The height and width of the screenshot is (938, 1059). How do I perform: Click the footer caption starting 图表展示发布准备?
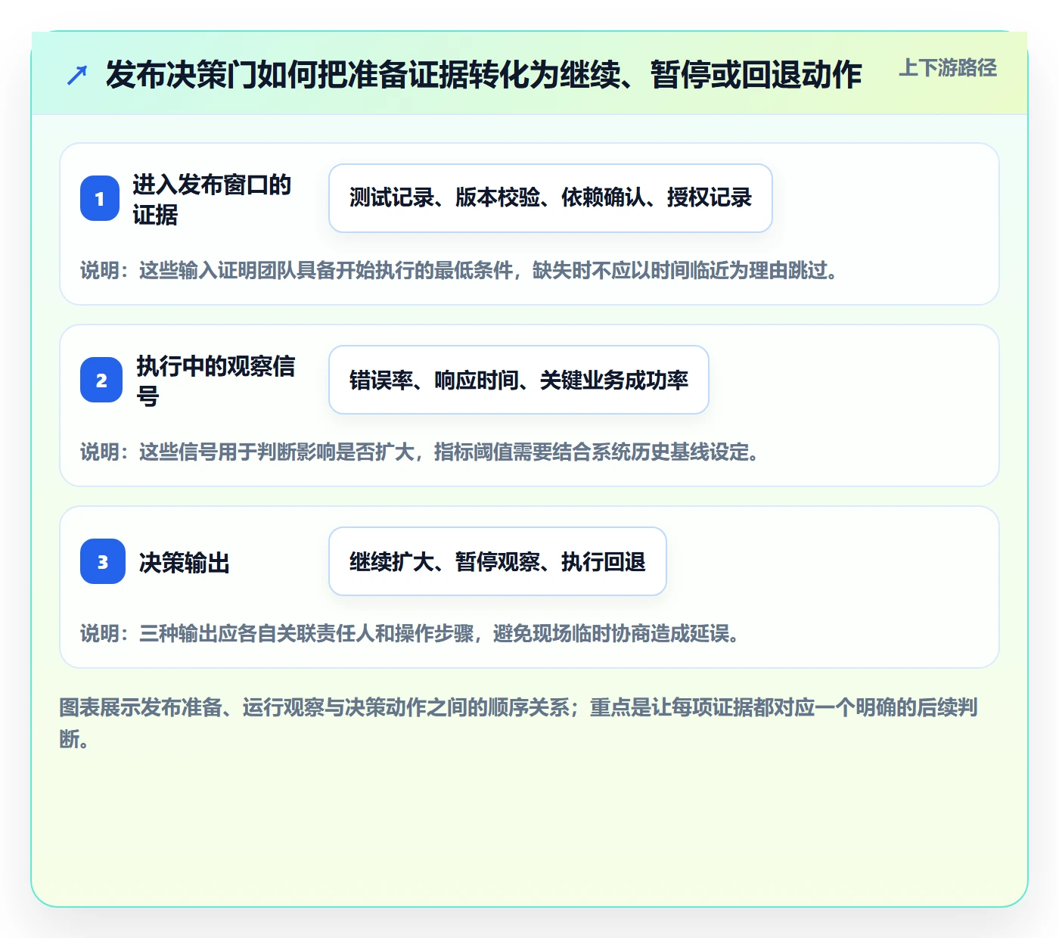pyautogui.click(x=519, y=723)
